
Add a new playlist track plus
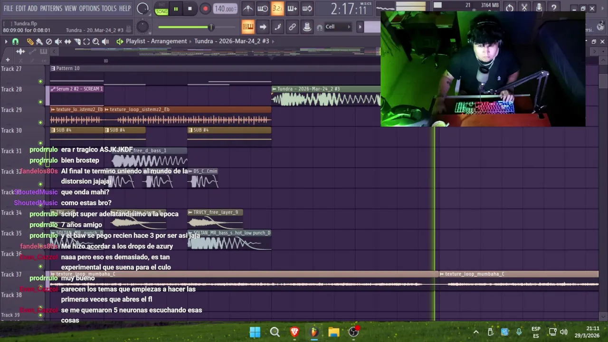click(8, 60)
